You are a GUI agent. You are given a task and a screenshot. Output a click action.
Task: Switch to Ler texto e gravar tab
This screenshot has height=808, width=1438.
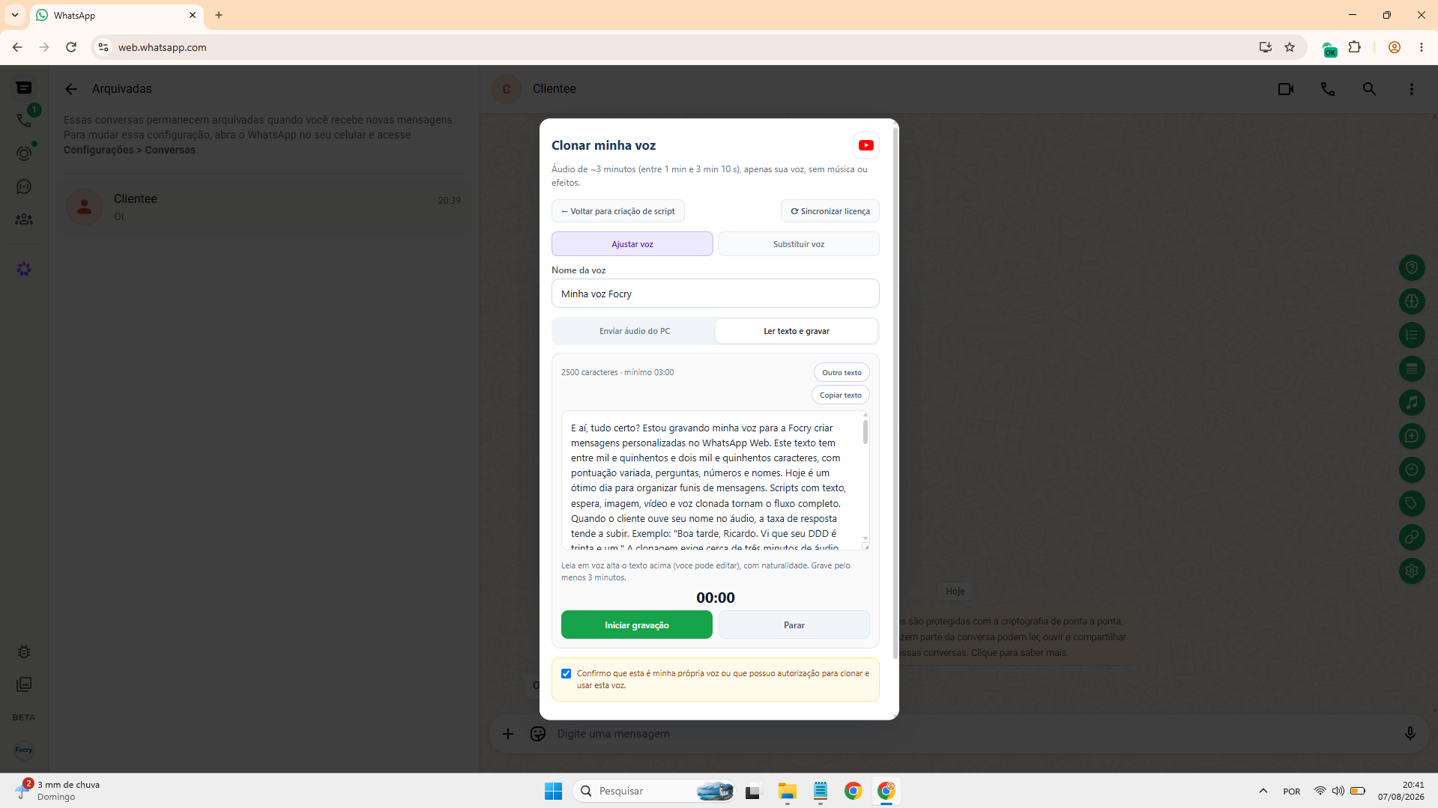click(797, 331)
